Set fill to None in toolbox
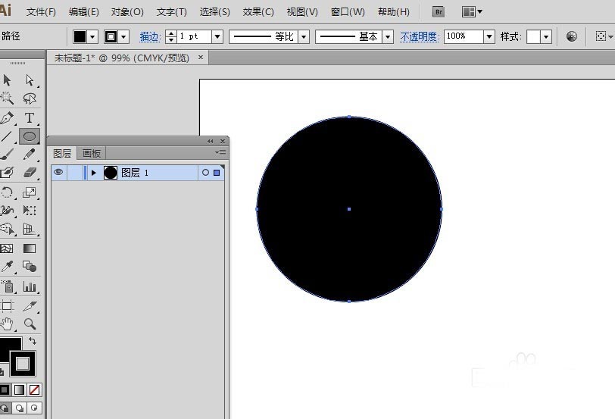This screenshot has width=615, height=419. (x=34, y=389)
